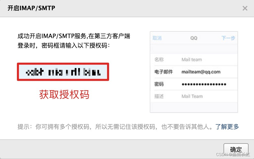
Task: Click the 电子邮件 label in example
Action: [x=164, y=72]
